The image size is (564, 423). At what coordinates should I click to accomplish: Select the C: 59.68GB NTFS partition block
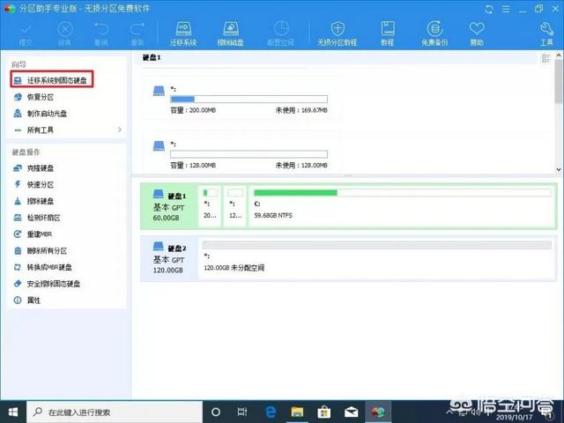tap(402, 206)
